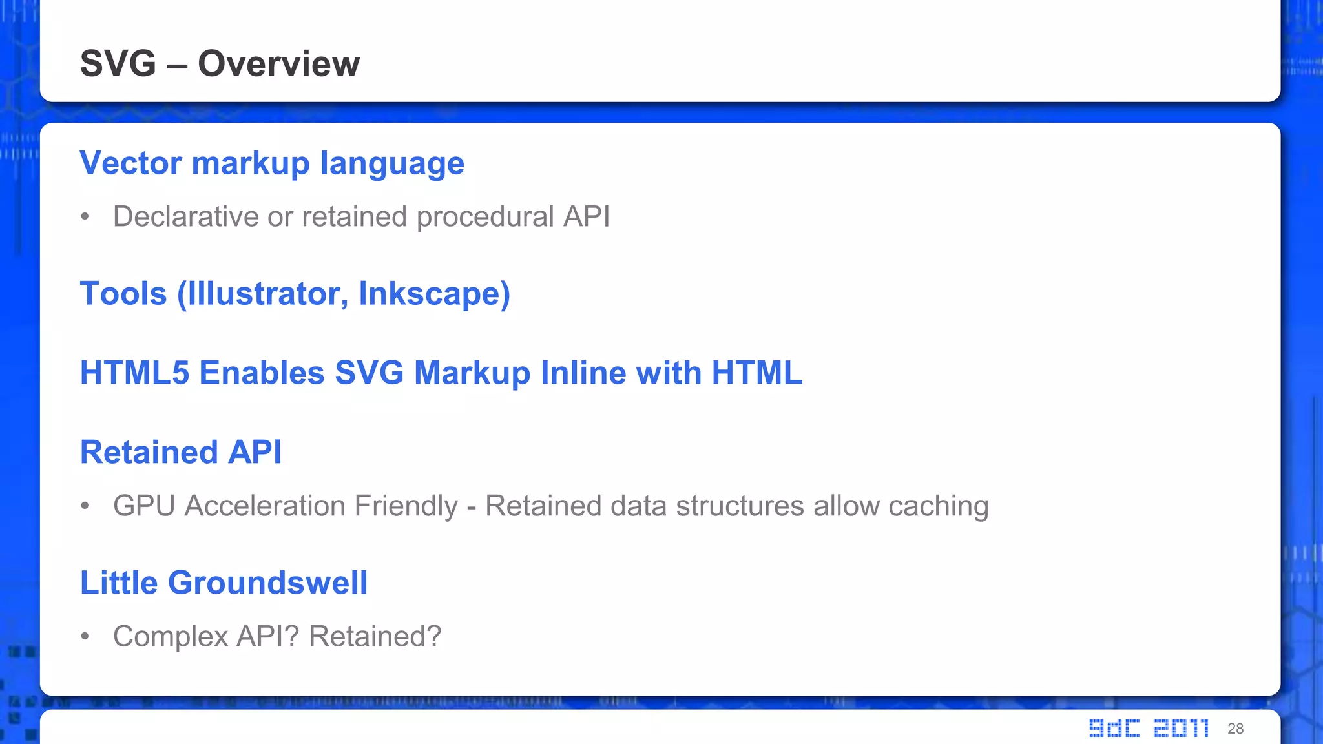Click the "Declarative or retained procedural API" text
The image size is (1323, 744).
[x=361, y=216]
